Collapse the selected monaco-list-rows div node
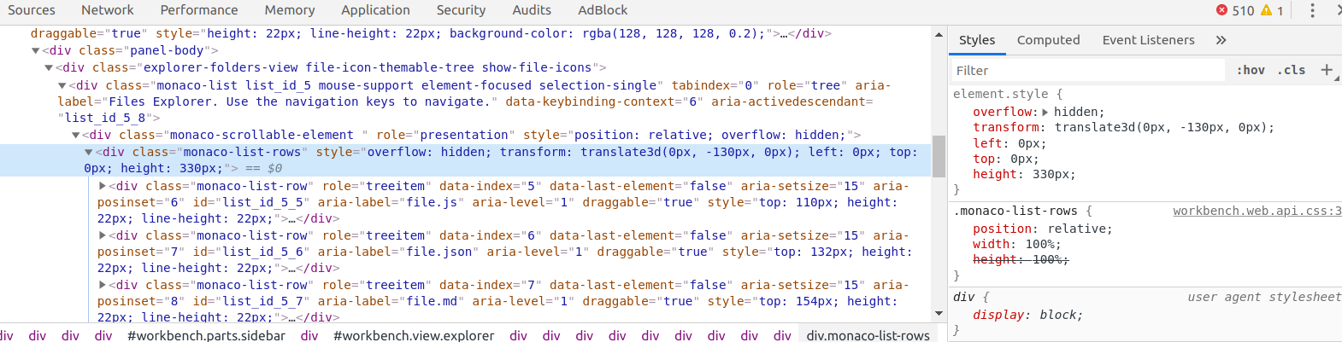Viewport: 1342px width, 342px height. click(x=89, y=153)
